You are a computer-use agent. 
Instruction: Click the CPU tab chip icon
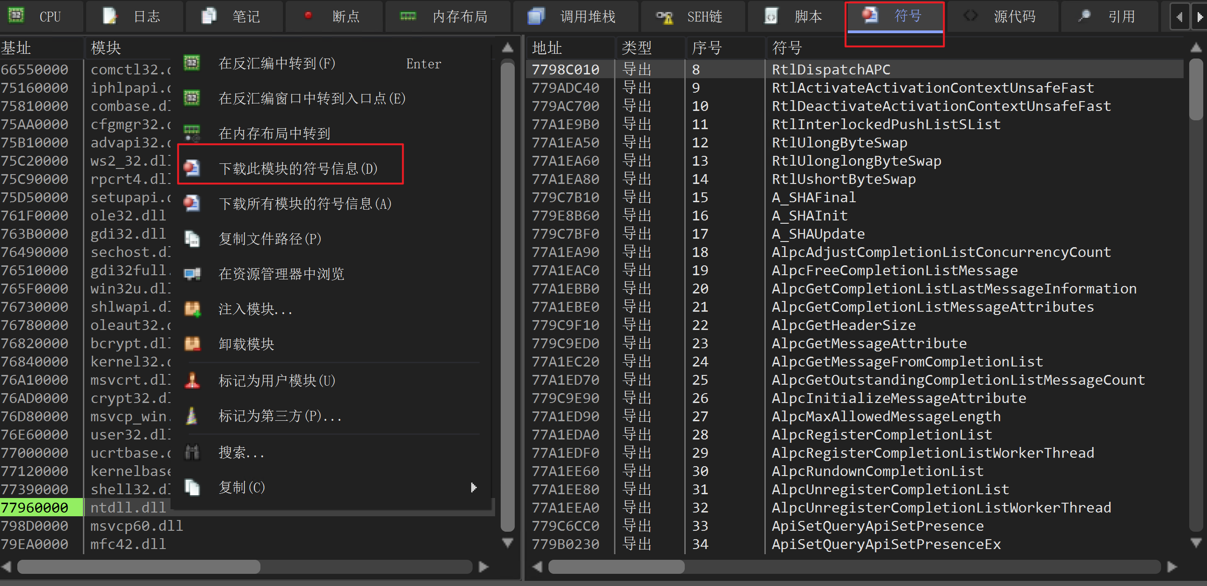pyautogui.click(x=17, y=15)
